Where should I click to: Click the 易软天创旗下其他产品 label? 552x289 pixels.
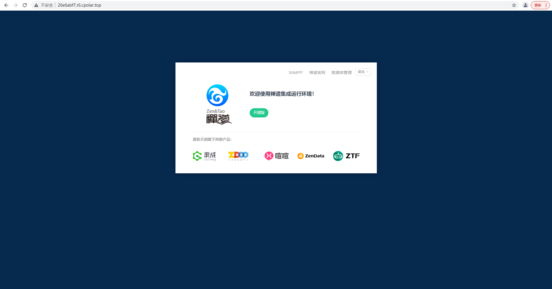point(212,139)
